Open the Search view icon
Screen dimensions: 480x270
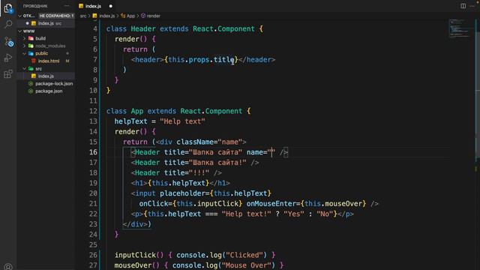[8, 24]
